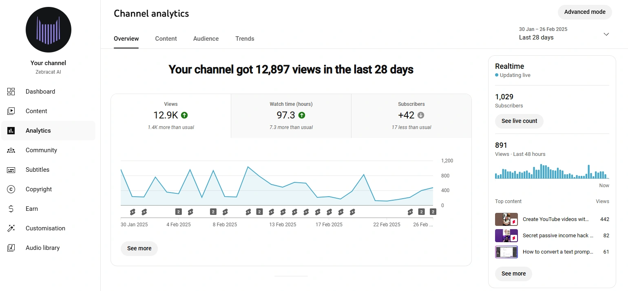Click the 1,029 subscribers count
628x291 pixels.
coord(504,97)
